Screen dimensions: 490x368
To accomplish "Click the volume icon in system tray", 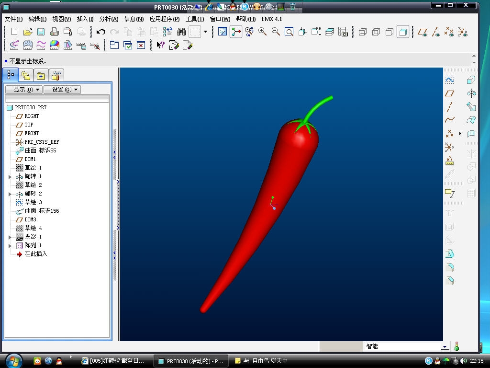I will [x=463, y=361].
